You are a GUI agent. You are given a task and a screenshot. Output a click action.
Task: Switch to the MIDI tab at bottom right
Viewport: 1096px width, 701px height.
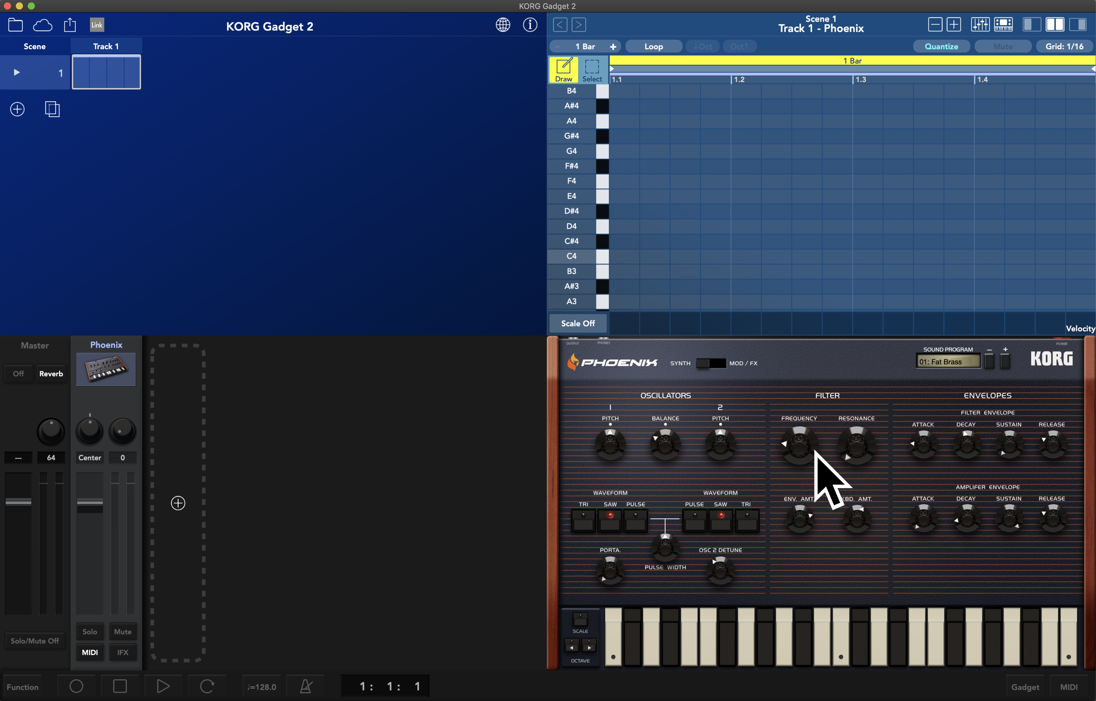point(1069,687)
